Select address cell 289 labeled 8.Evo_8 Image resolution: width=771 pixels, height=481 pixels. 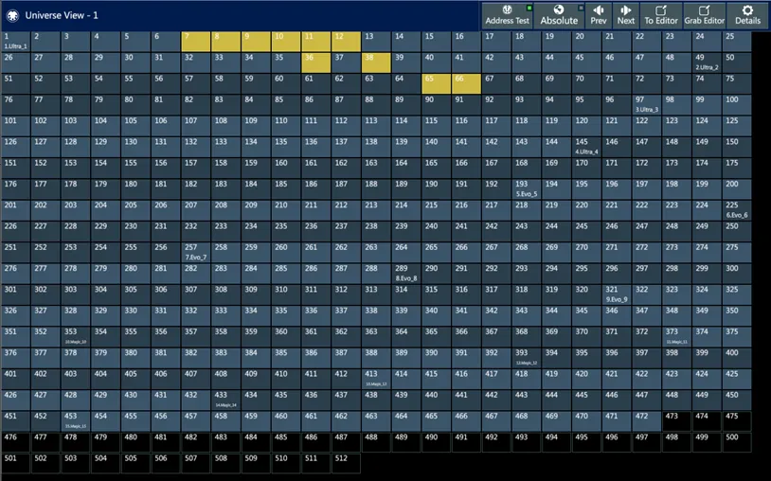pos(406,275)
